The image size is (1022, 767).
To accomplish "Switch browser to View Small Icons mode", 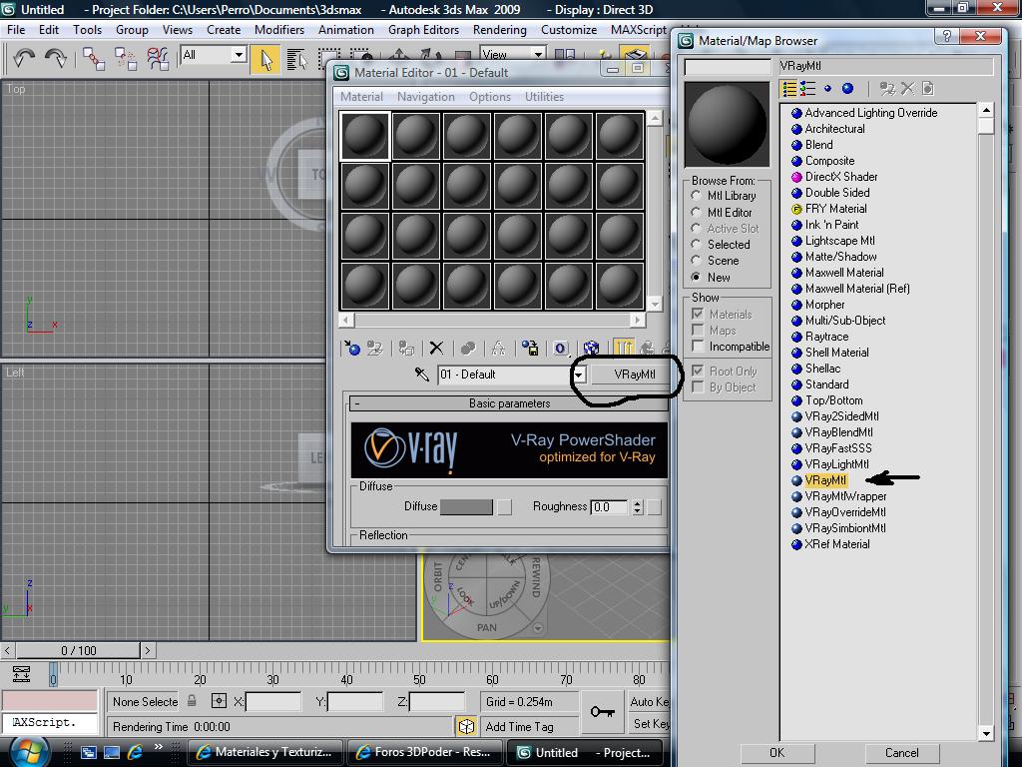I will pyautogui.click(x=827, y=89).
